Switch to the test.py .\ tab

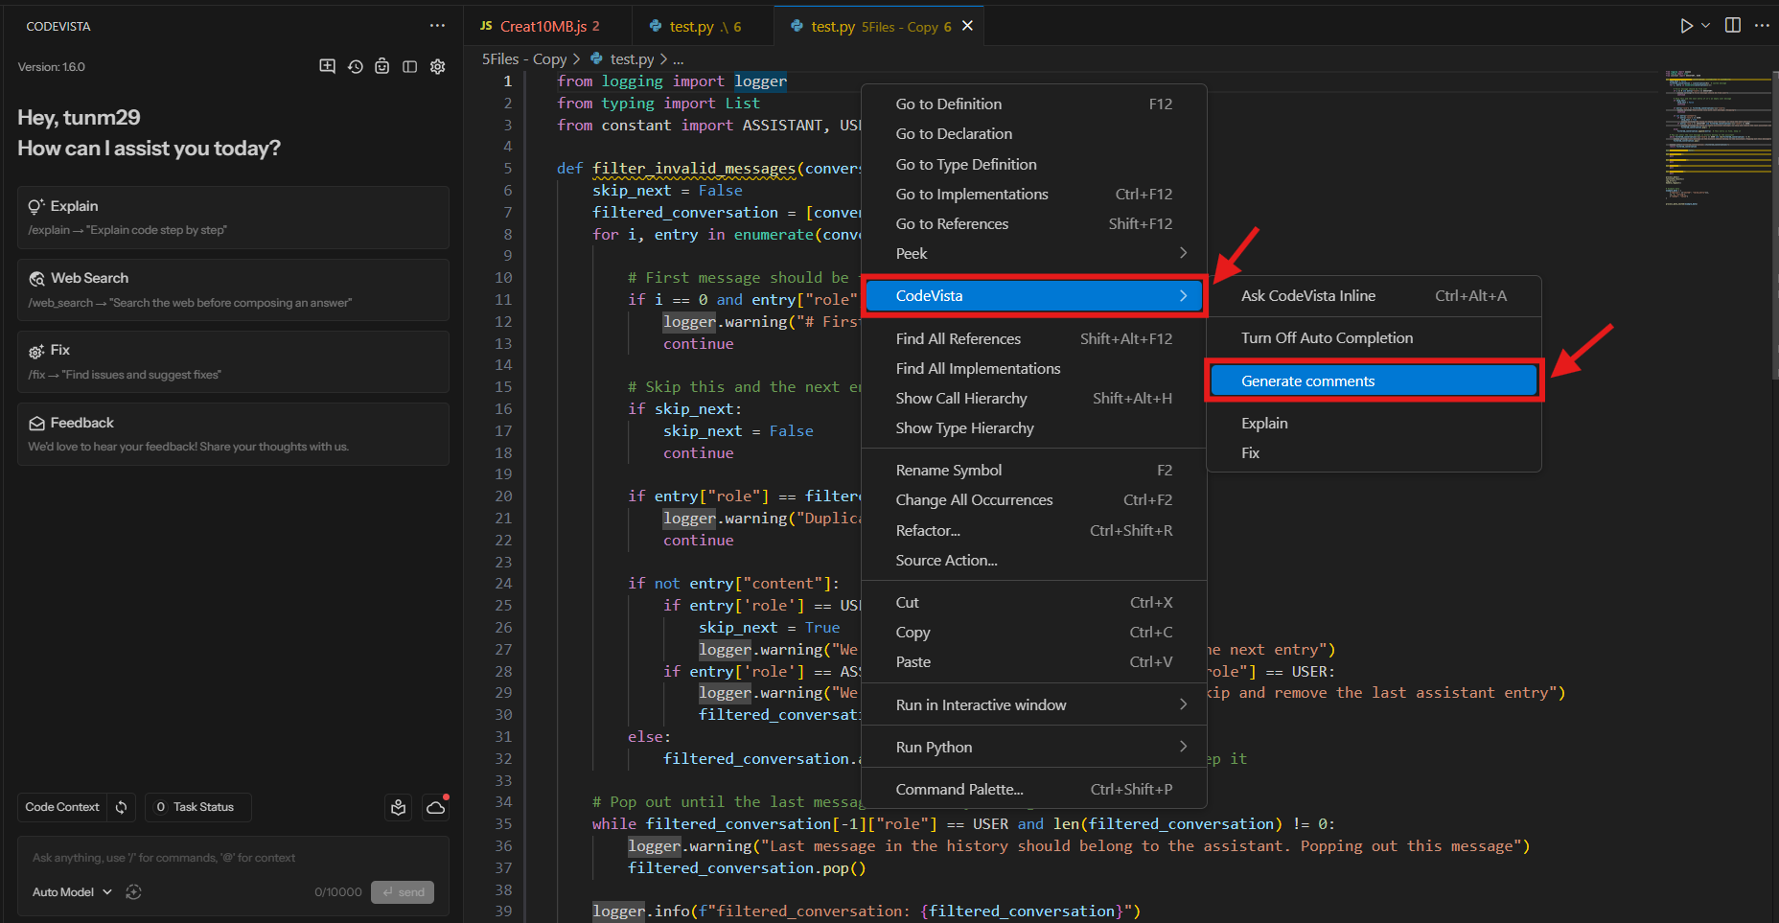[703, 26]
